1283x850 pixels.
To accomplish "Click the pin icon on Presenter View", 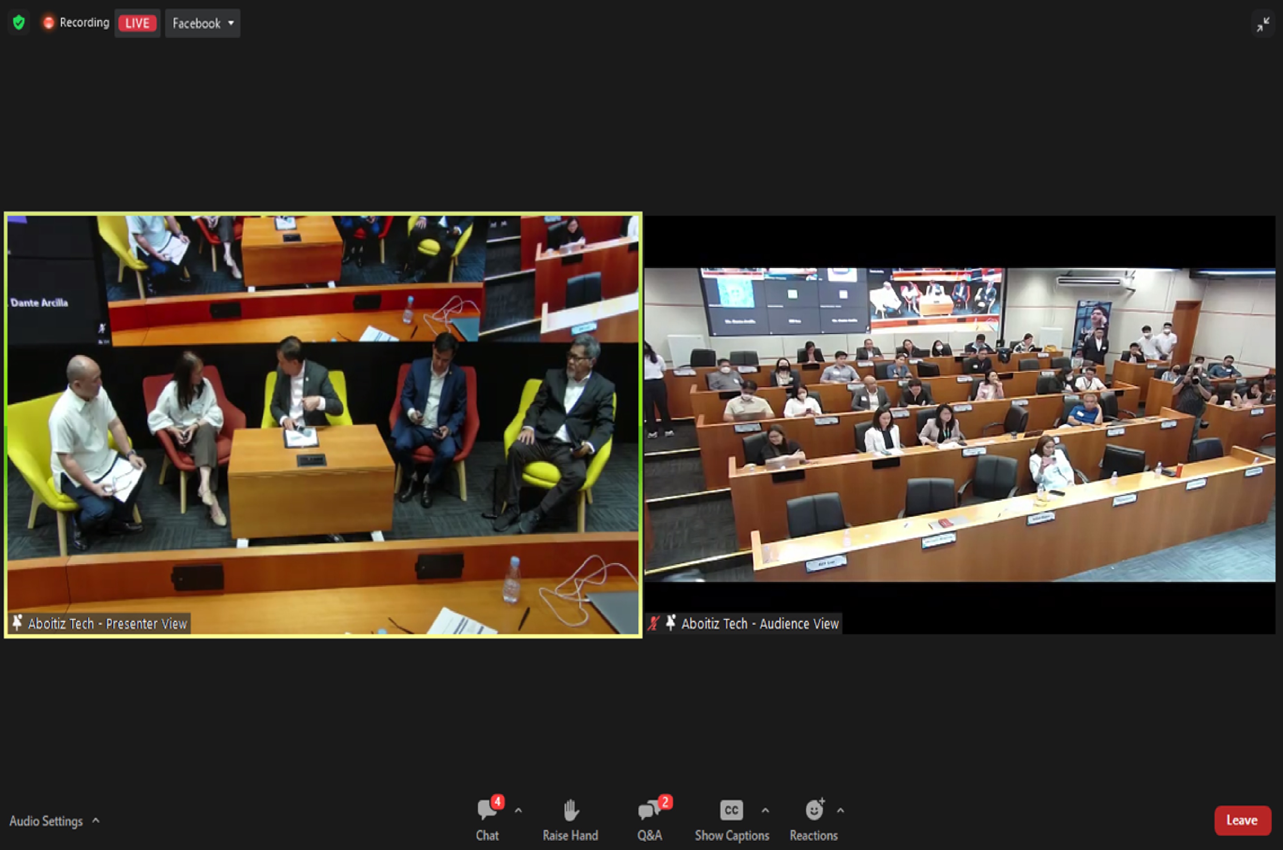I will click(x=17, y=623).
